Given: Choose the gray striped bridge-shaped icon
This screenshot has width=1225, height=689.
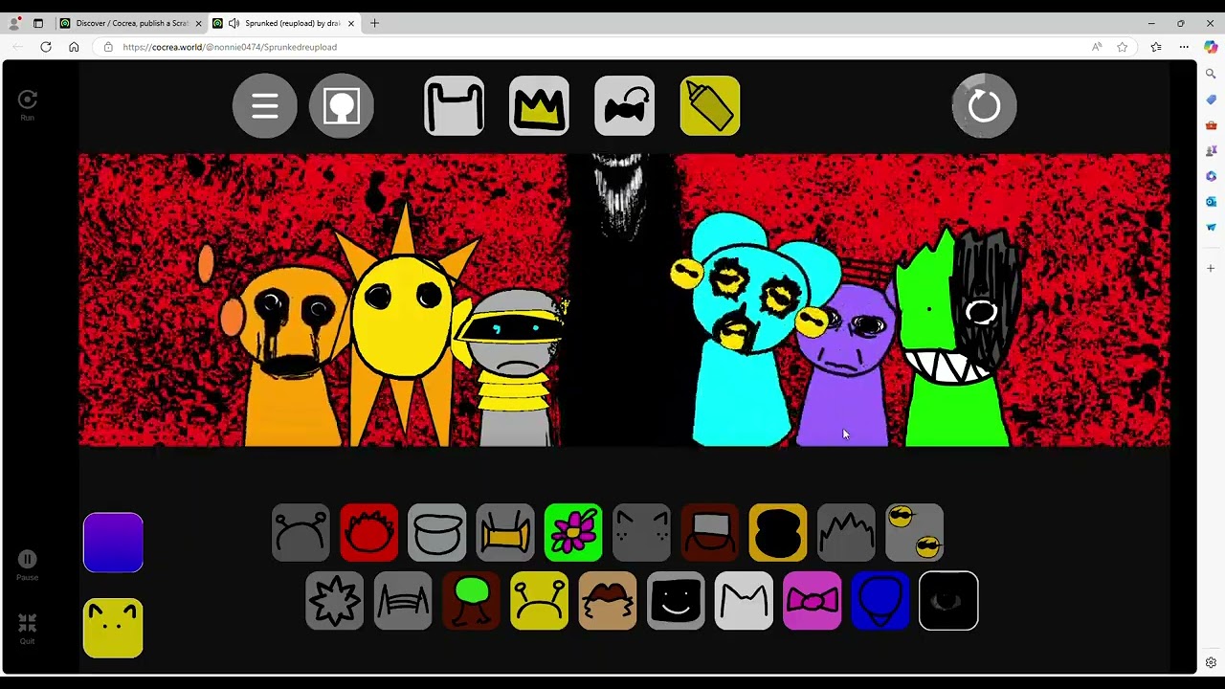Looking at the screenshot, I should (x=403, y=601).
